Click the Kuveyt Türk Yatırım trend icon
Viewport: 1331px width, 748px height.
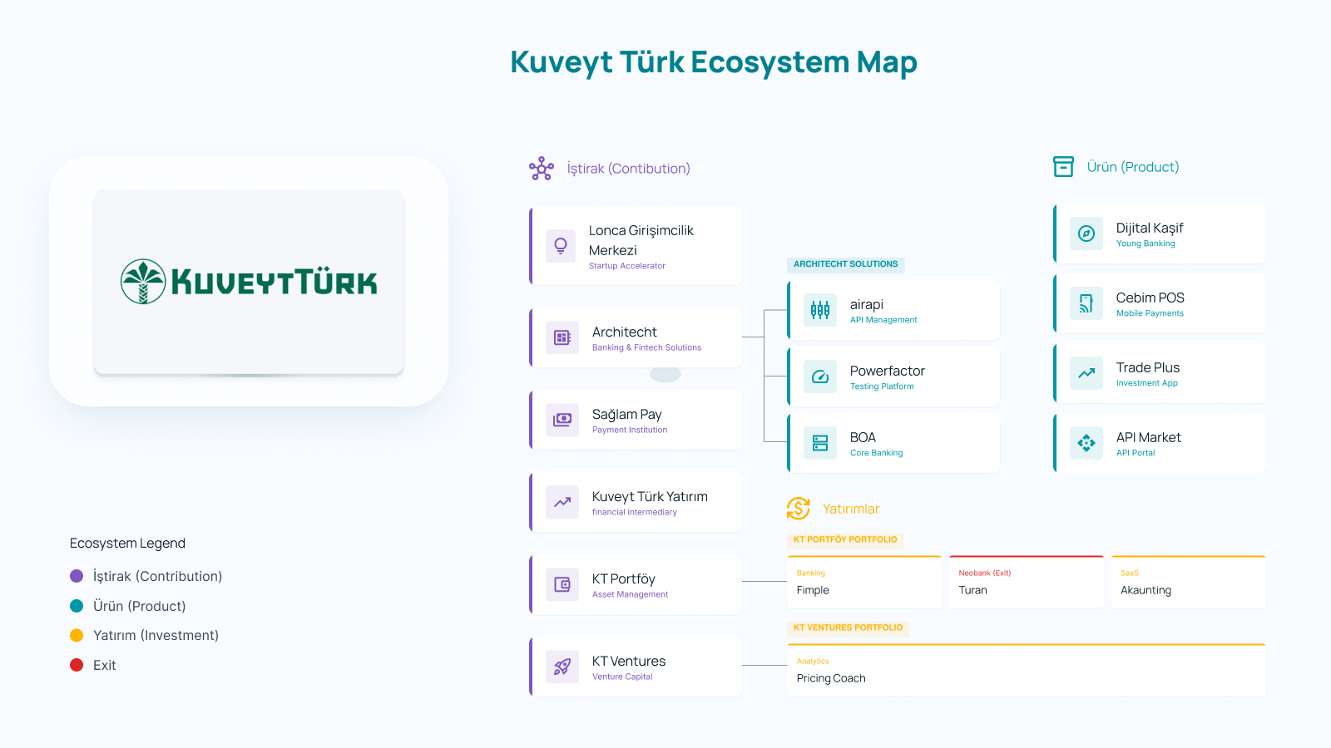(562, 502)
